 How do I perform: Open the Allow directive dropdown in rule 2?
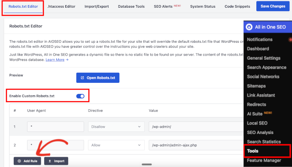(x=116, y=145)
